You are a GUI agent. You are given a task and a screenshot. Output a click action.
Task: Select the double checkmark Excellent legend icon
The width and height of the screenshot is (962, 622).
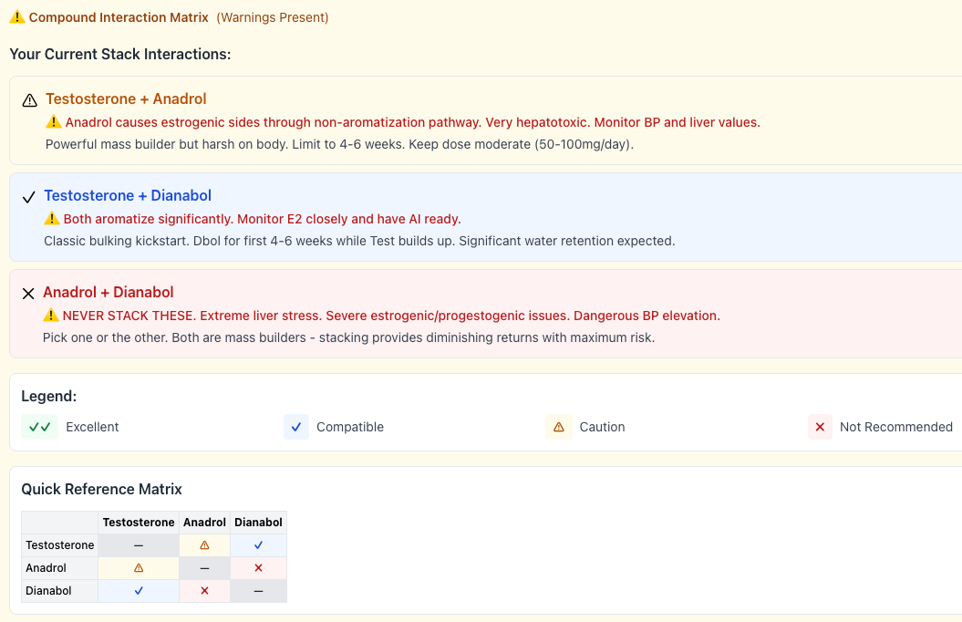[x=39, y=427]
